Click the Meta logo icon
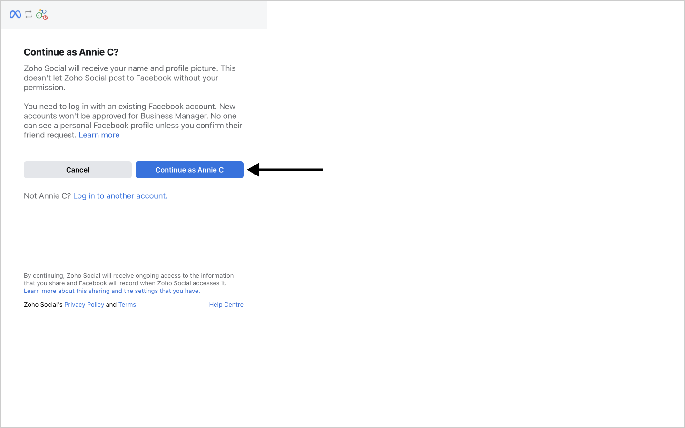685x428 pixels. coord(15,14)
